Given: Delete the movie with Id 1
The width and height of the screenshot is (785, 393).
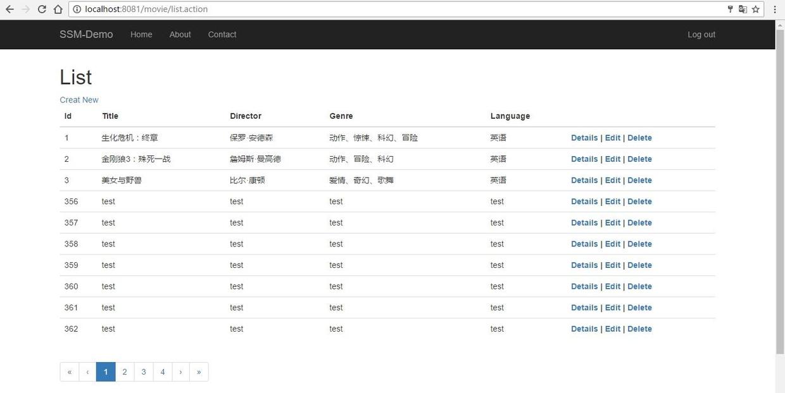Looking at the screenshot, I should click(639, 138).
